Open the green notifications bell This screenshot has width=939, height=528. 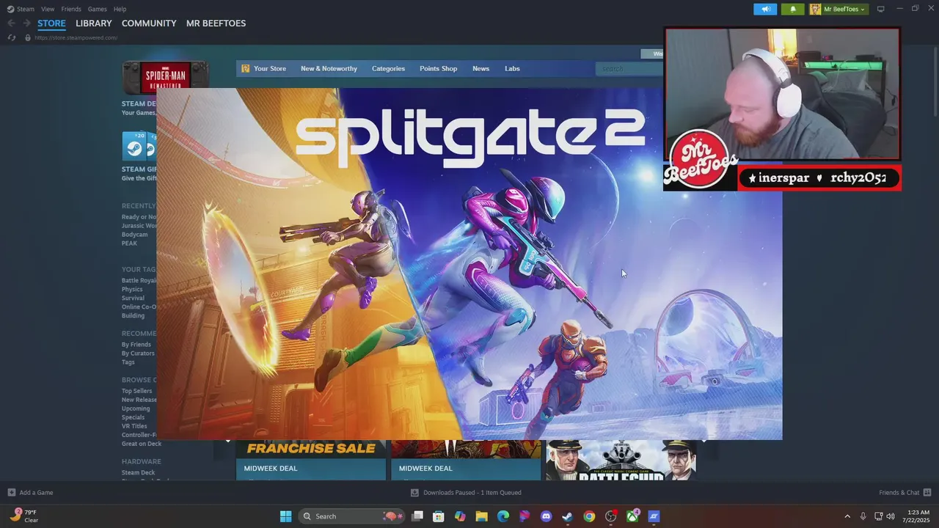pos(792,9)
